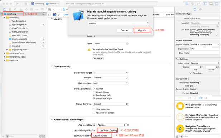The height and width of the screenshot is (138, 221).
Task: Collapse the Identity section
Action: tap(52, 19)
